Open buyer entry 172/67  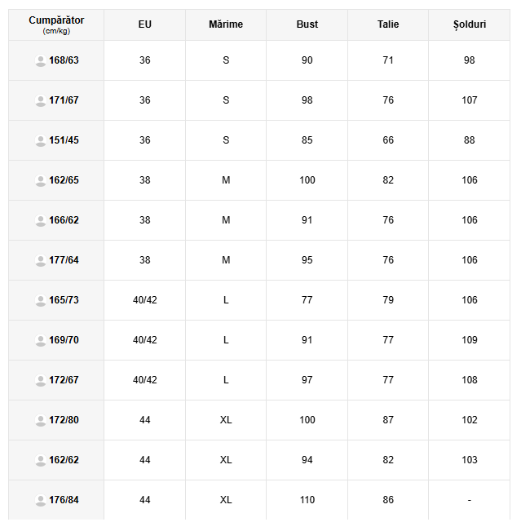pos(64,380)
